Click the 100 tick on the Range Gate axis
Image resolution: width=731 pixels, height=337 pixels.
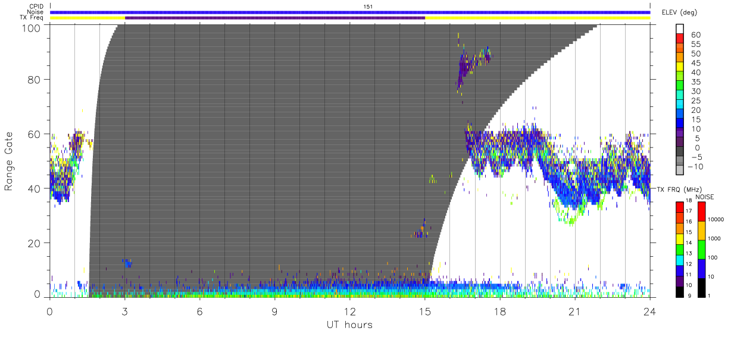tap(32, 27)
